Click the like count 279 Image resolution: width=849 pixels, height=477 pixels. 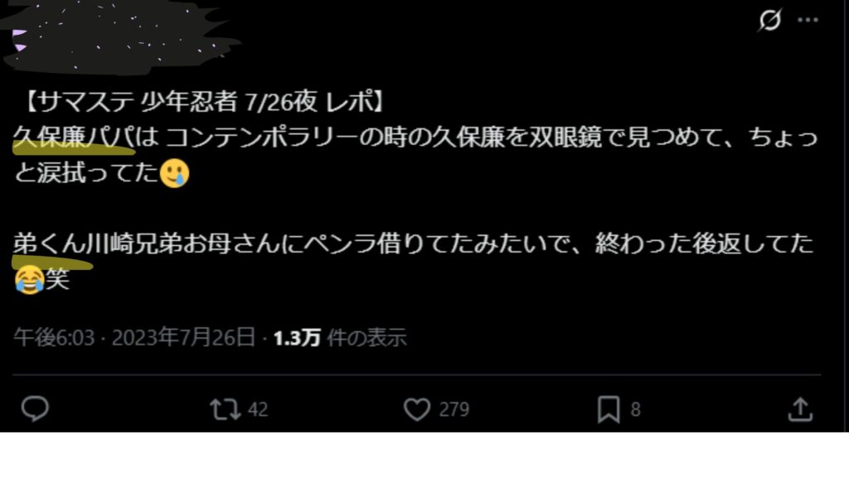tap(454, 409)
